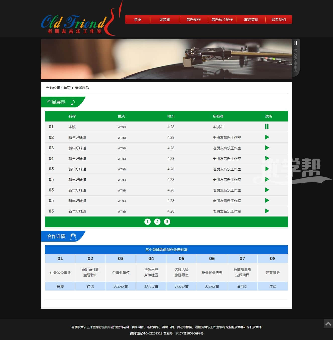The image size is (333, 340).
Task: Pause the side music player widget
Action: [x=296, y=43]
